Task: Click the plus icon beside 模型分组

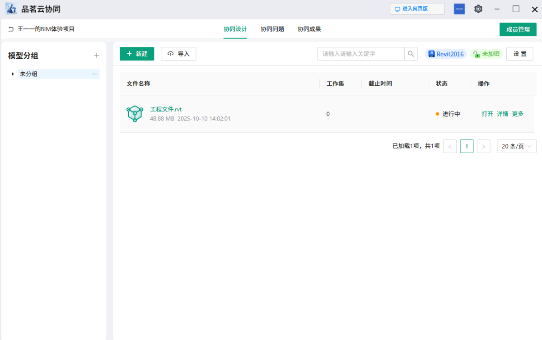Action: tap(96, 56)
